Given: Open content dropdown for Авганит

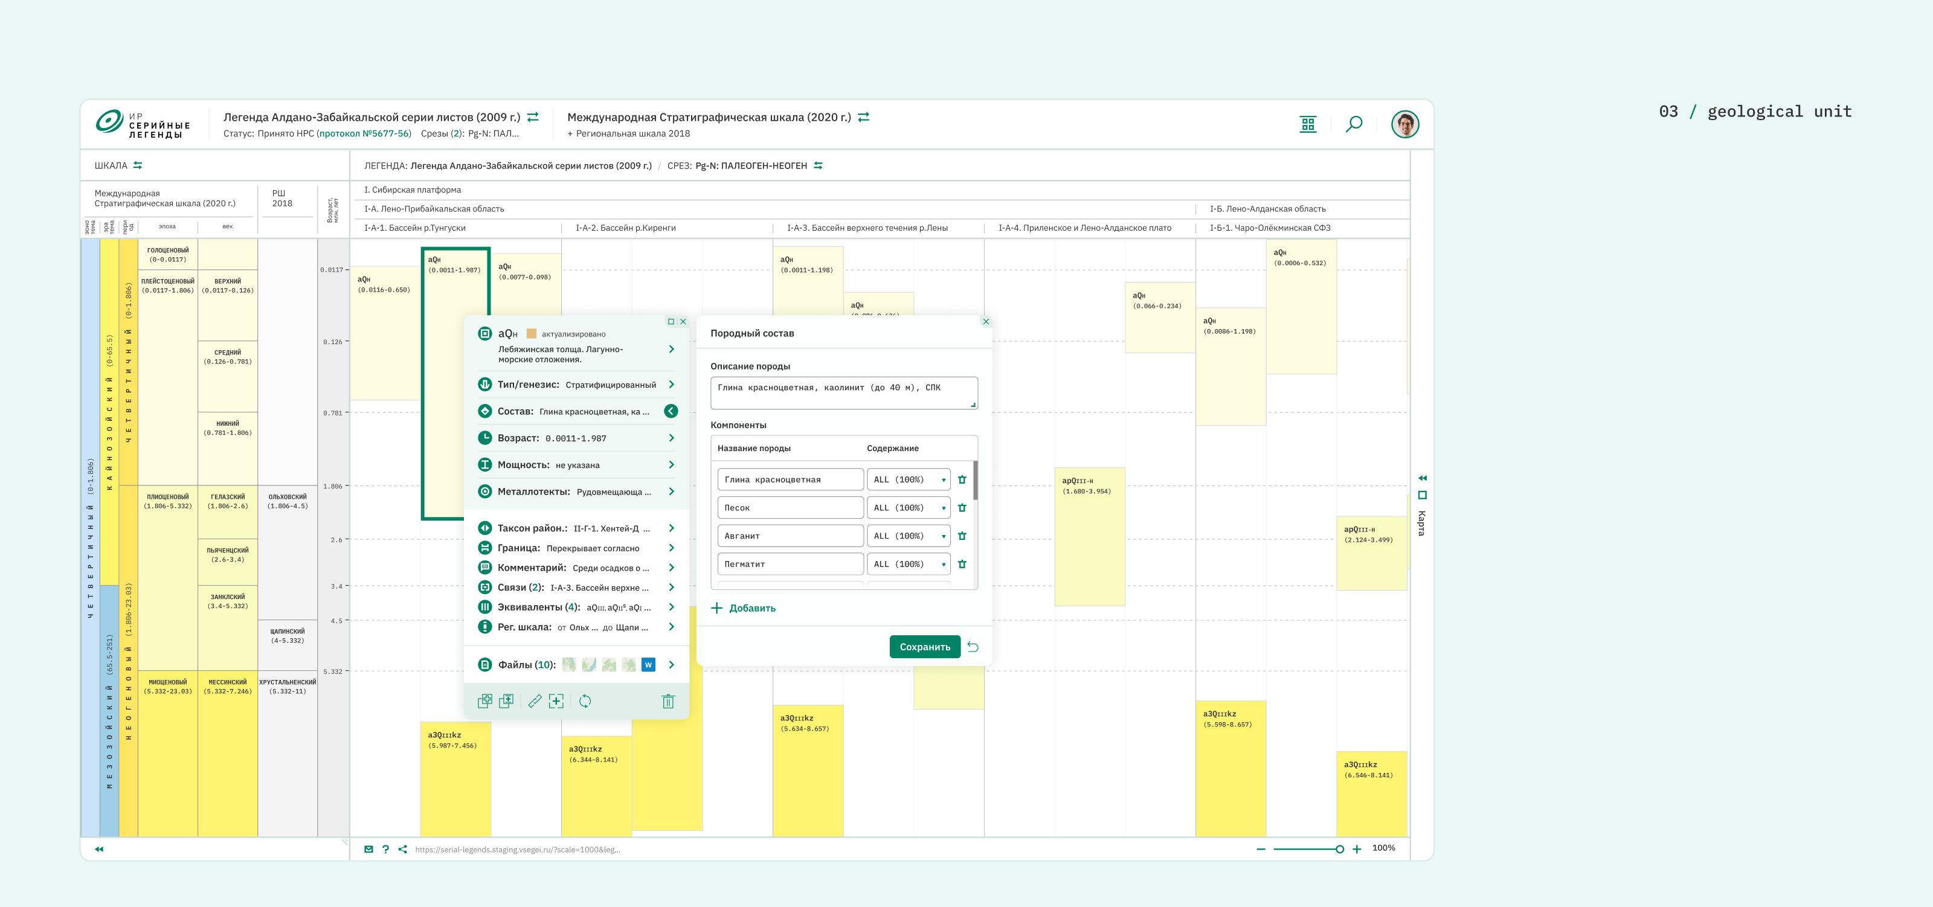Looking at the screenshot, I should [909, 536].
